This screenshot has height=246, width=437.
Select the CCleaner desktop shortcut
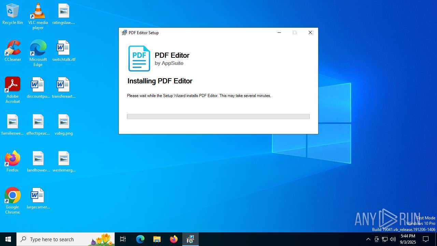[x=13, y=51]
